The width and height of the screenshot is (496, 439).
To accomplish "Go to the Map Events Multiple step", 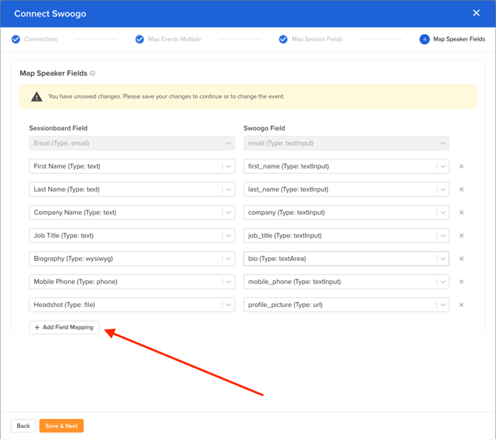I will (x=175, y=39).
